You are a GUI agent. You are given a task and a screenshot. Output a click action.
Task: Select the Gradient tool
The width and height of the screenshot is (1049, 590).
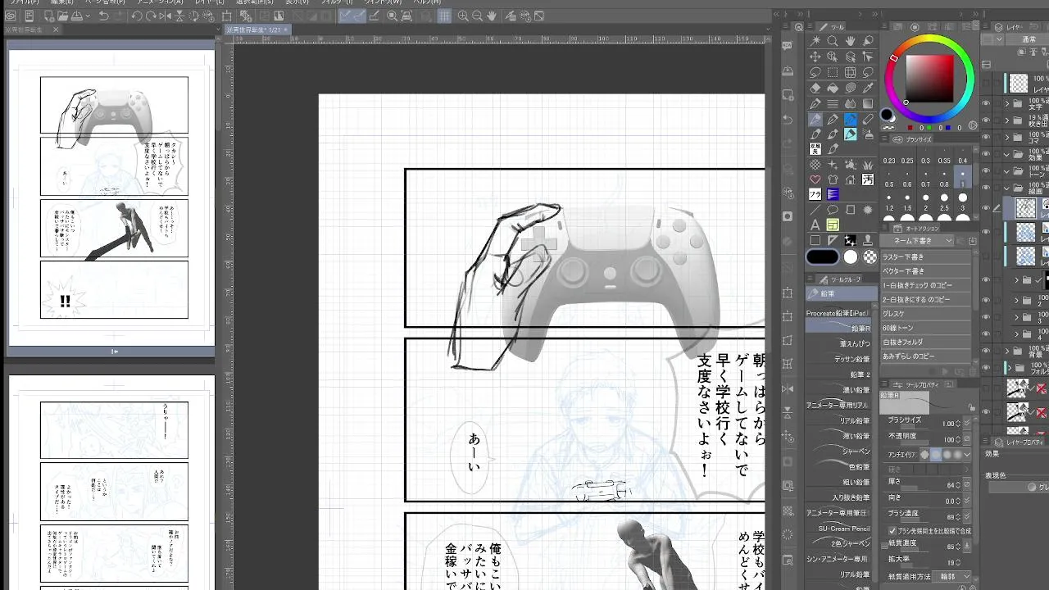click(x=867, y=103)
